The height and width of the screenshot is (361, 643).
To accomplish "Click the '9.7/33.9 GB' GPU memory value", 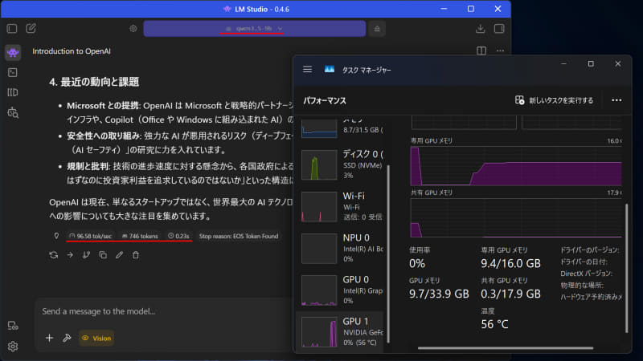I will [439, 294].
